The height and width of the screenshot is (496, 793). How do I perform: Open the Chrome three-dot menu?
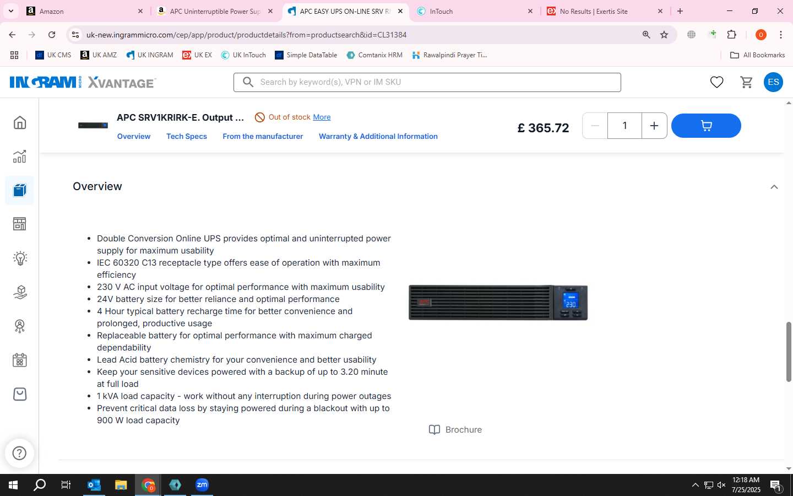tap(780, 35)
